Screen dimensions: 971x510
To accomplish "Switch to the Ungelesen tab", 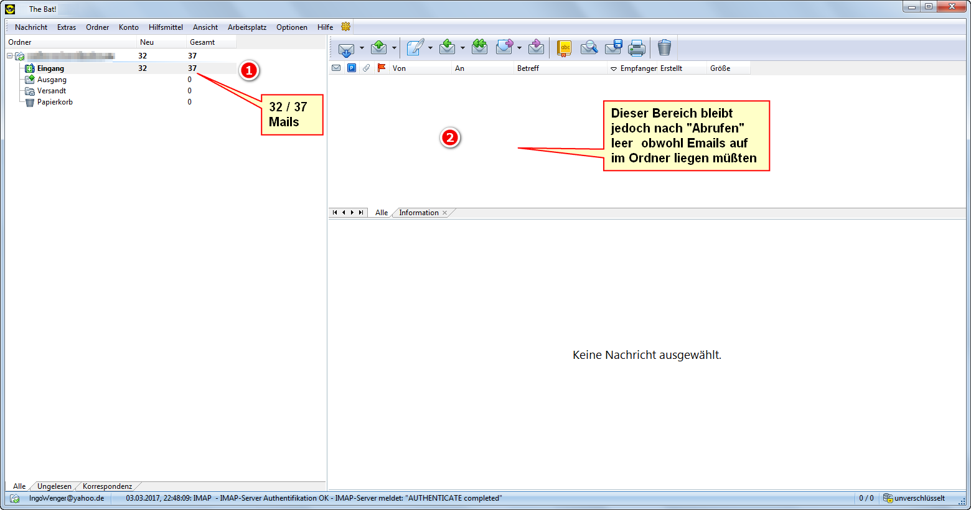I will click(x=54, y=486).
